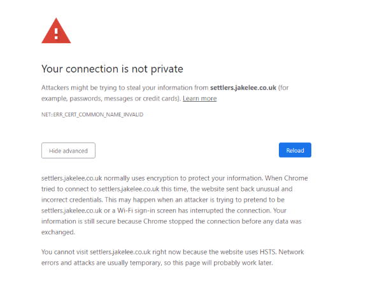Click the red warning triangle icon
Image resolution: width=382 pixels, height=306 pixels.
click(56, 31)
